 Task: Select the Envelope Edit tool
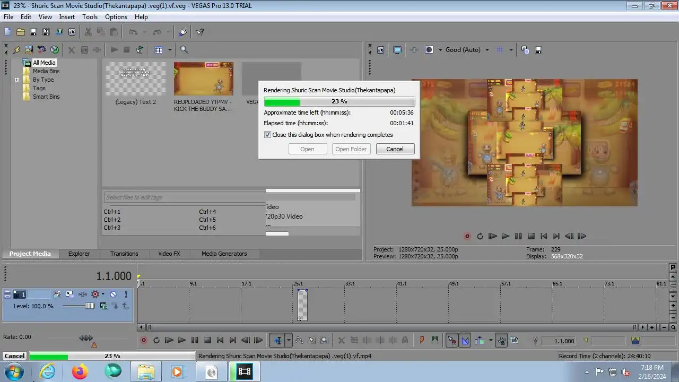[299, 341]
